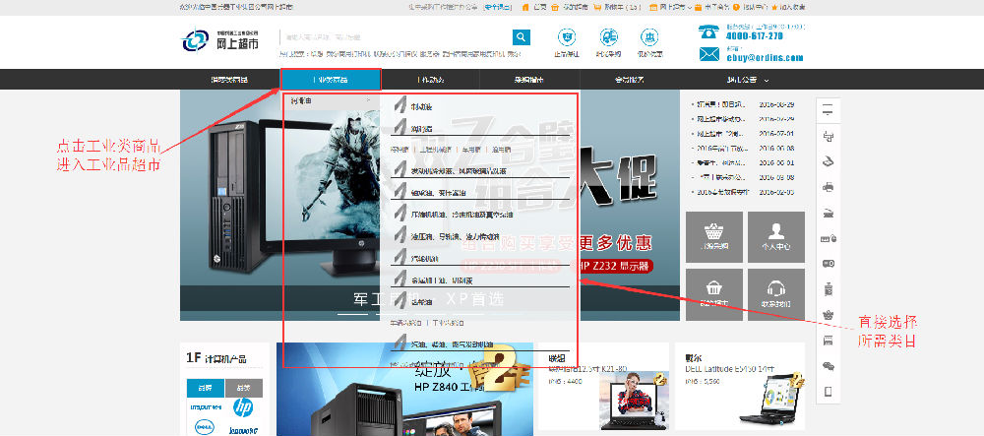Choose 液压油、导轨油 category entry
The width and height of the screenshot is (984, 436).
[x=455, y=236]
